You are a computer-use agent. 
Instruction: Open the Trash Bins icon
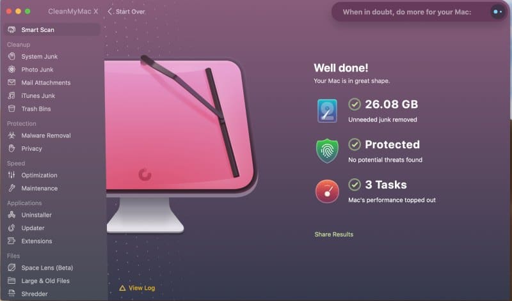click(x=12, y=109)
